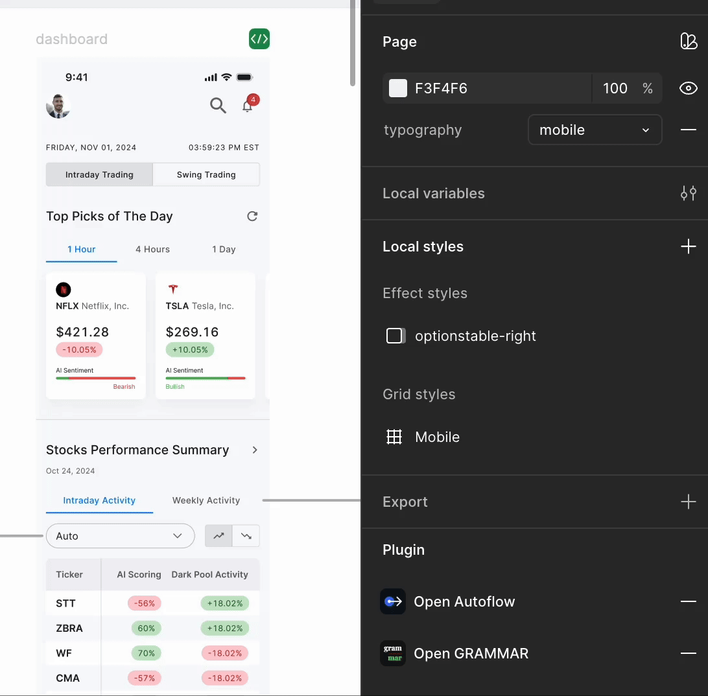Click the -10.05% change badge
This screenshot has width=708, height=696.
(80, 350)
